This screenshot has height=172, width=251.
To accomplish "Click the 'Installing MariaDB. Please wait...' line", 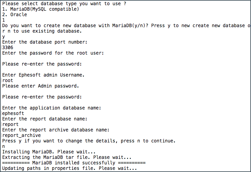I will pos(49,152).
